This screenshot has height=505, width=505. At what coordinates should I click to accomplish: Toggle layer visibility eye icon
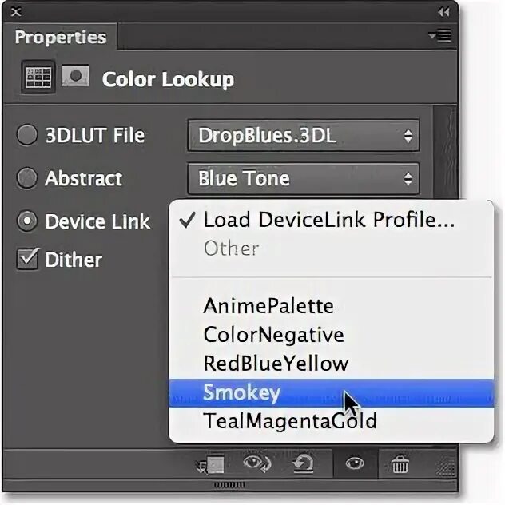[x=356, y=463]
